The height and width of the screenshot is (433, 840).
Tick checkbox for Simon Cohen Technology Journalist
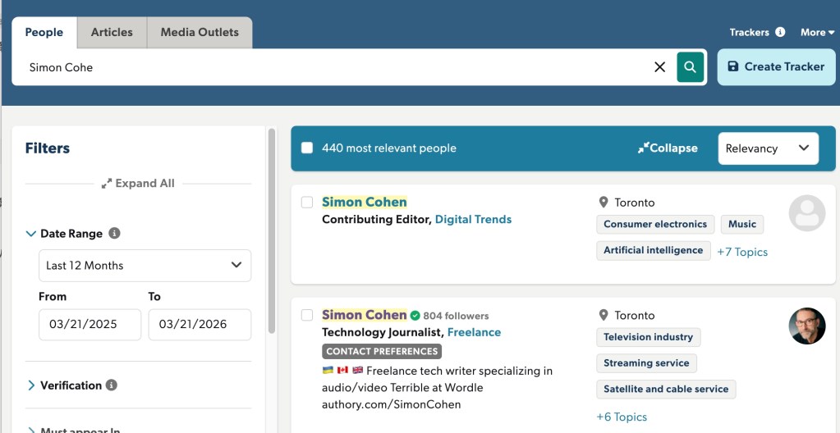point(307,315)
